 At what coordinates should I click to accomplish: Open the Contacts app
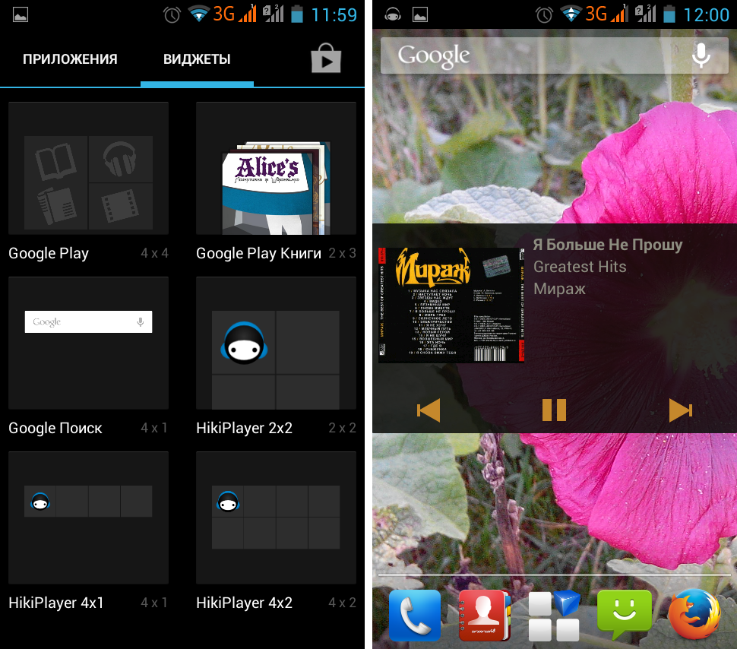click(485, 616)
